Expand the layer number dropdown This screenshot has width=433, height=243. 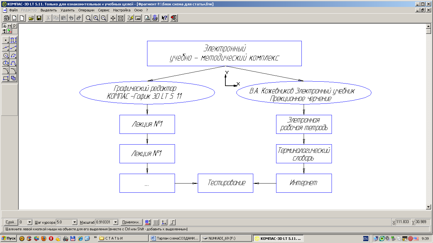coord(30,222)
